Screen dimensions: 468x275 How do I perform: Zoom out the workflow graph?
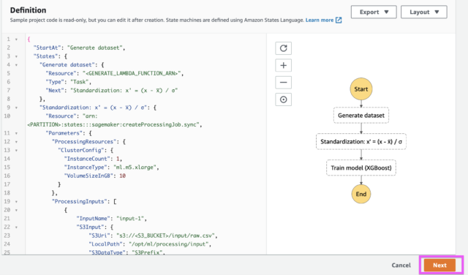pos(283,83)
